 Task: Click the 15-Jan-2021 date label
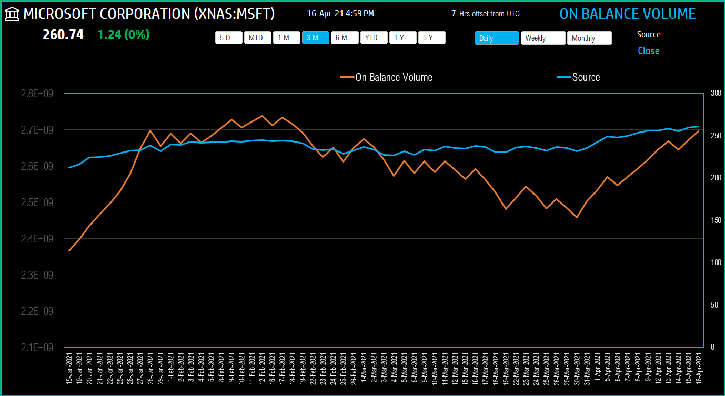click(69, 369)
